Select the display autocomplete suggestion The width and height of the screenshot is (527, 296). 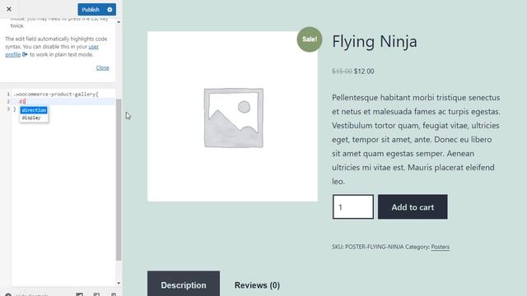(x=31, y=118)
